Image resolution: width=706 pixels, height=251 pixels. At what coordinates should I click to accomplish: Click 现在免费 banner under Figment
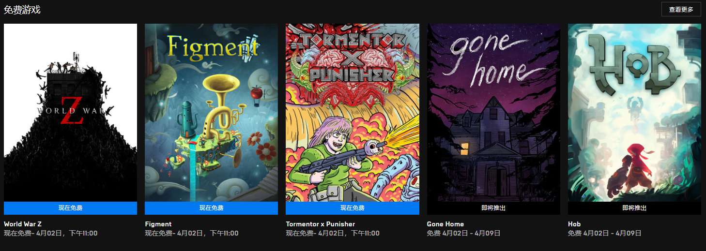(x=211, y=208)
